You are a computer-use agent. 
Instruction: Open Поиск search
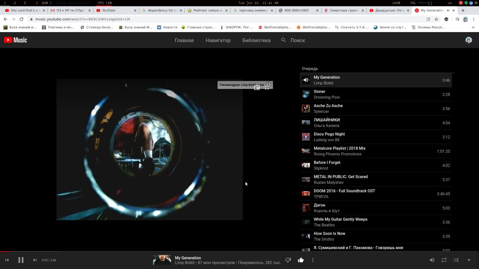tap(293, 40)
